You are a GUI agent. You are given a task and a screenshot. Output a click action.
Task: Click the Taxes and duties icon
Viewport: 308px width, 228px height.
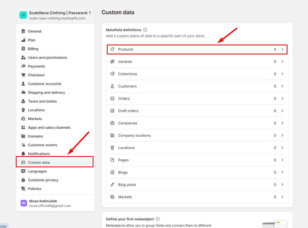23,101
